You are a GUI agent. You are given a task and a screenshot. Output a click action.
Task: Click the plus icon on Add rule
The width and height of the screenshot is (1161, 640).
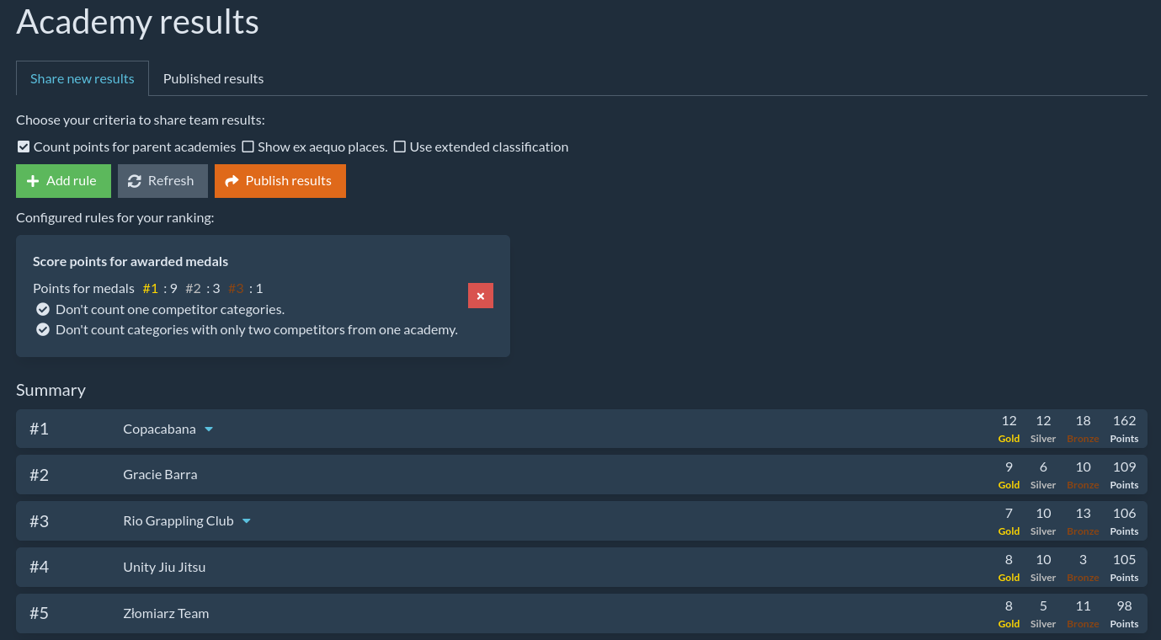click(33, 181)
